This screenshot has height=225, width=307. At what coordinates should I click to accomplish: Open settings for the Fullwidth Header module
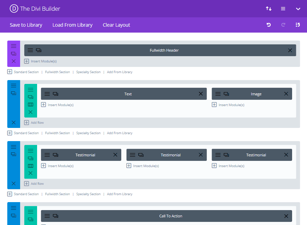point(30,50)
